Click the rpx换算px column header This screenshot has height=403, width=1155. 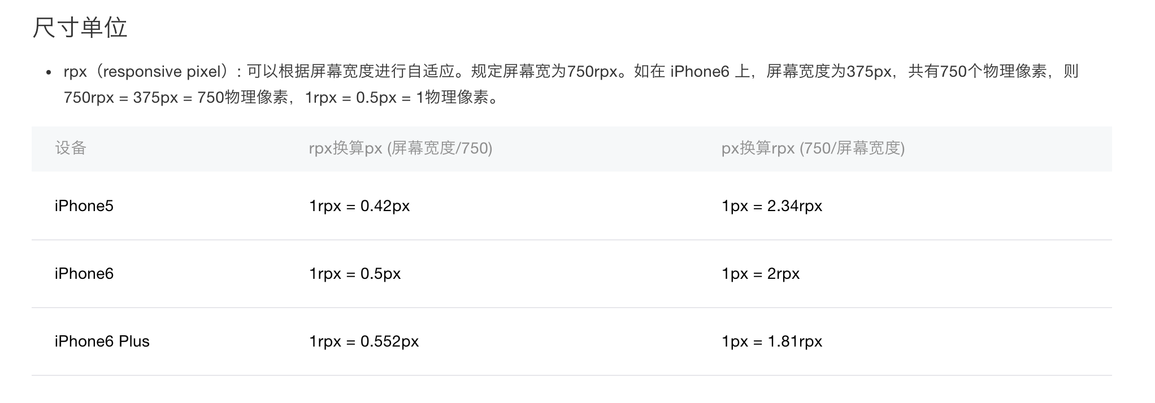pos(401,148)
